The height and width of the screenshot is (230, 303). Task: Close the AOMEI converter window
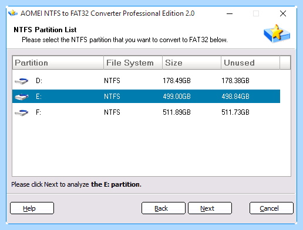283,13
